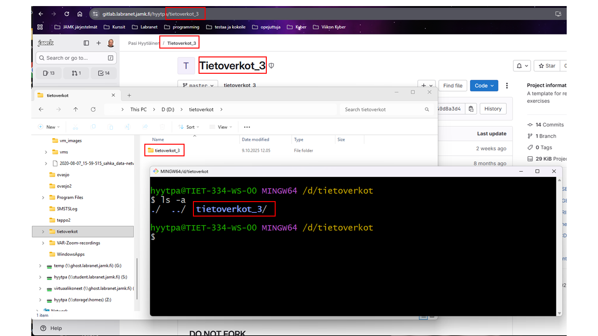Star the Tietoverkot_3 project

547,66
